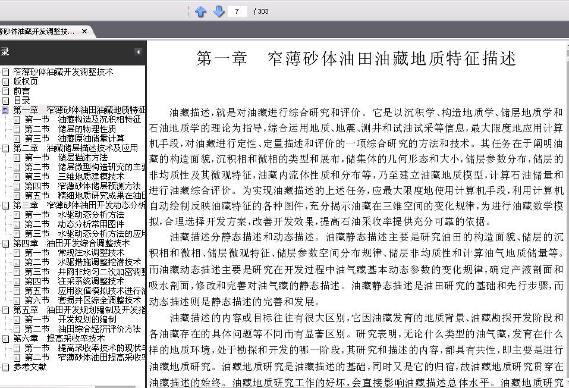Click the page number field showing 7

(x=237, y=11)
